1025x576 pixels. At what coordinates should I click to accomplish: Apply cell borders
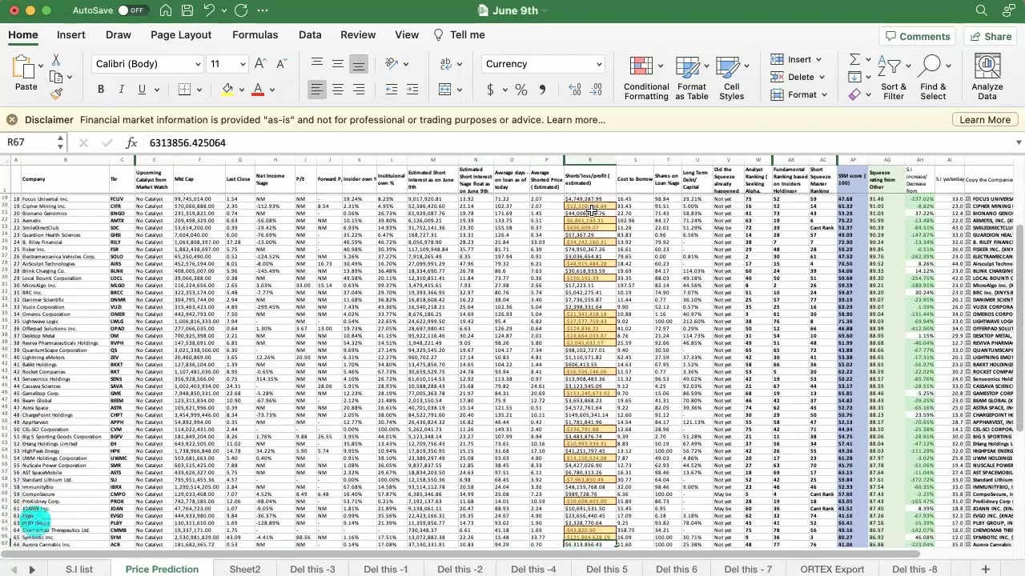click(x=184, y=90)
